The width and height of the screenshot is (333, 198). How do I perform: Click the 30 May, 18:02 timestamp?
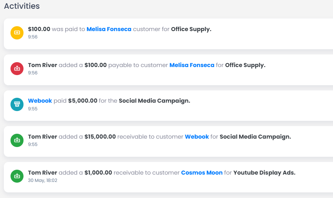42,181
